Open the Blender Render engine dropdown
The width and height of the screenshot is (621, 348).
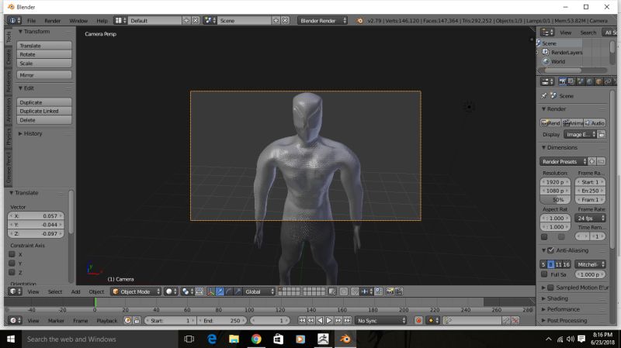click(x=322, y=20)
